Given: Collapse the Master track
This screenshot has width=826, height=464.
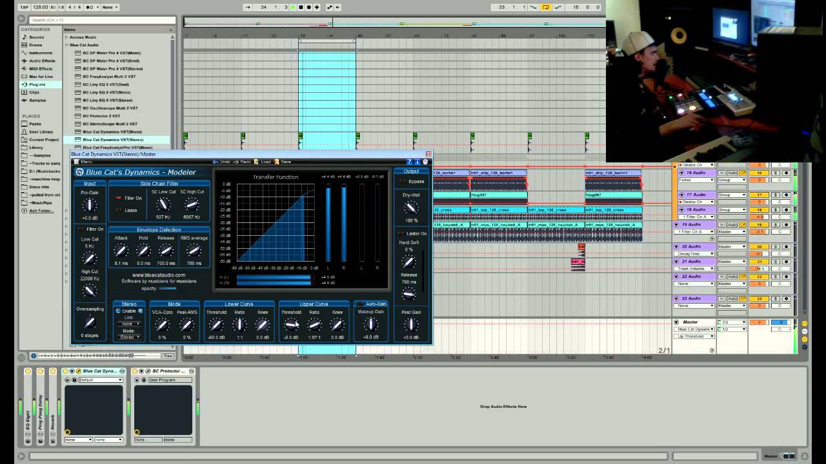Looking at the screenshot, I should pyautogui.click(x=676, y=322).
